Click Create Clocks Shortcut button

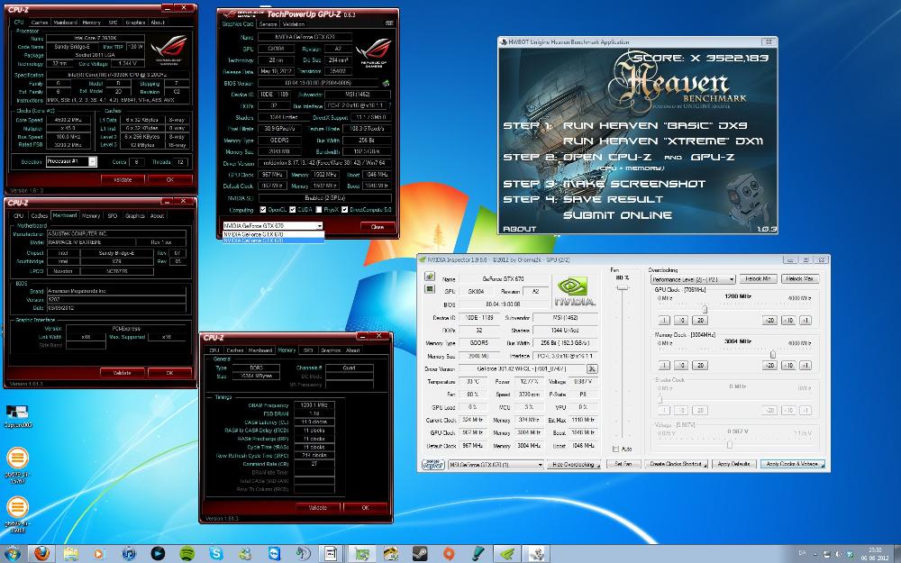pyautogui.click(x=677, y=464)
